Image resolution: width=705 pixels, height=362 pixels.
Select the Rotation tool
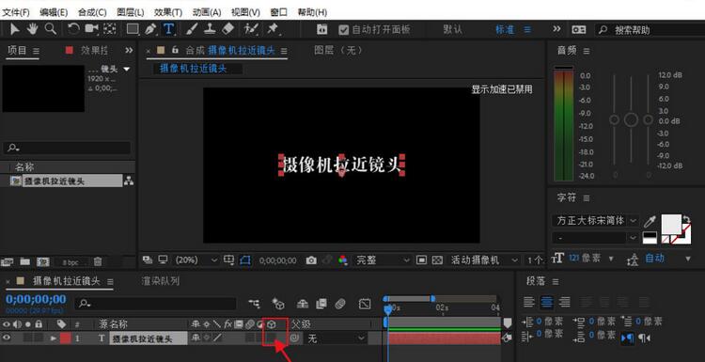click(73, 29)
